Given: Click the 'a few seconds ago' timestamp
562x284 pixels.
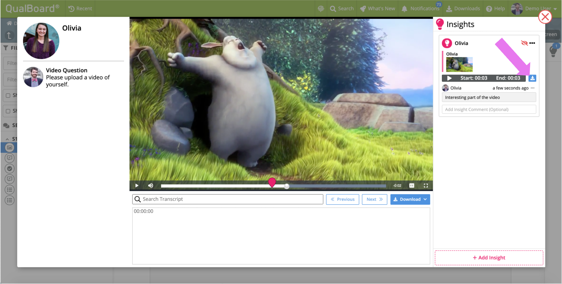Looking at the screenshot, I should (511, 88).
